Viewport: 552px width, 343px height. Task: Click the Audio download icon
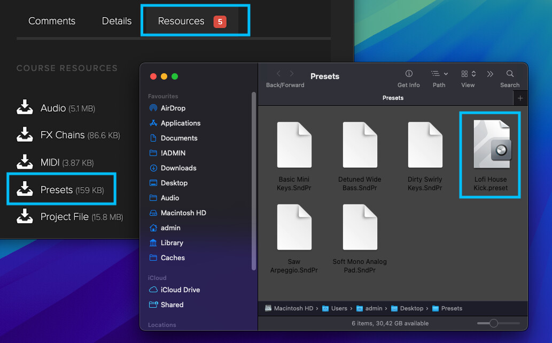coord(25,107)
